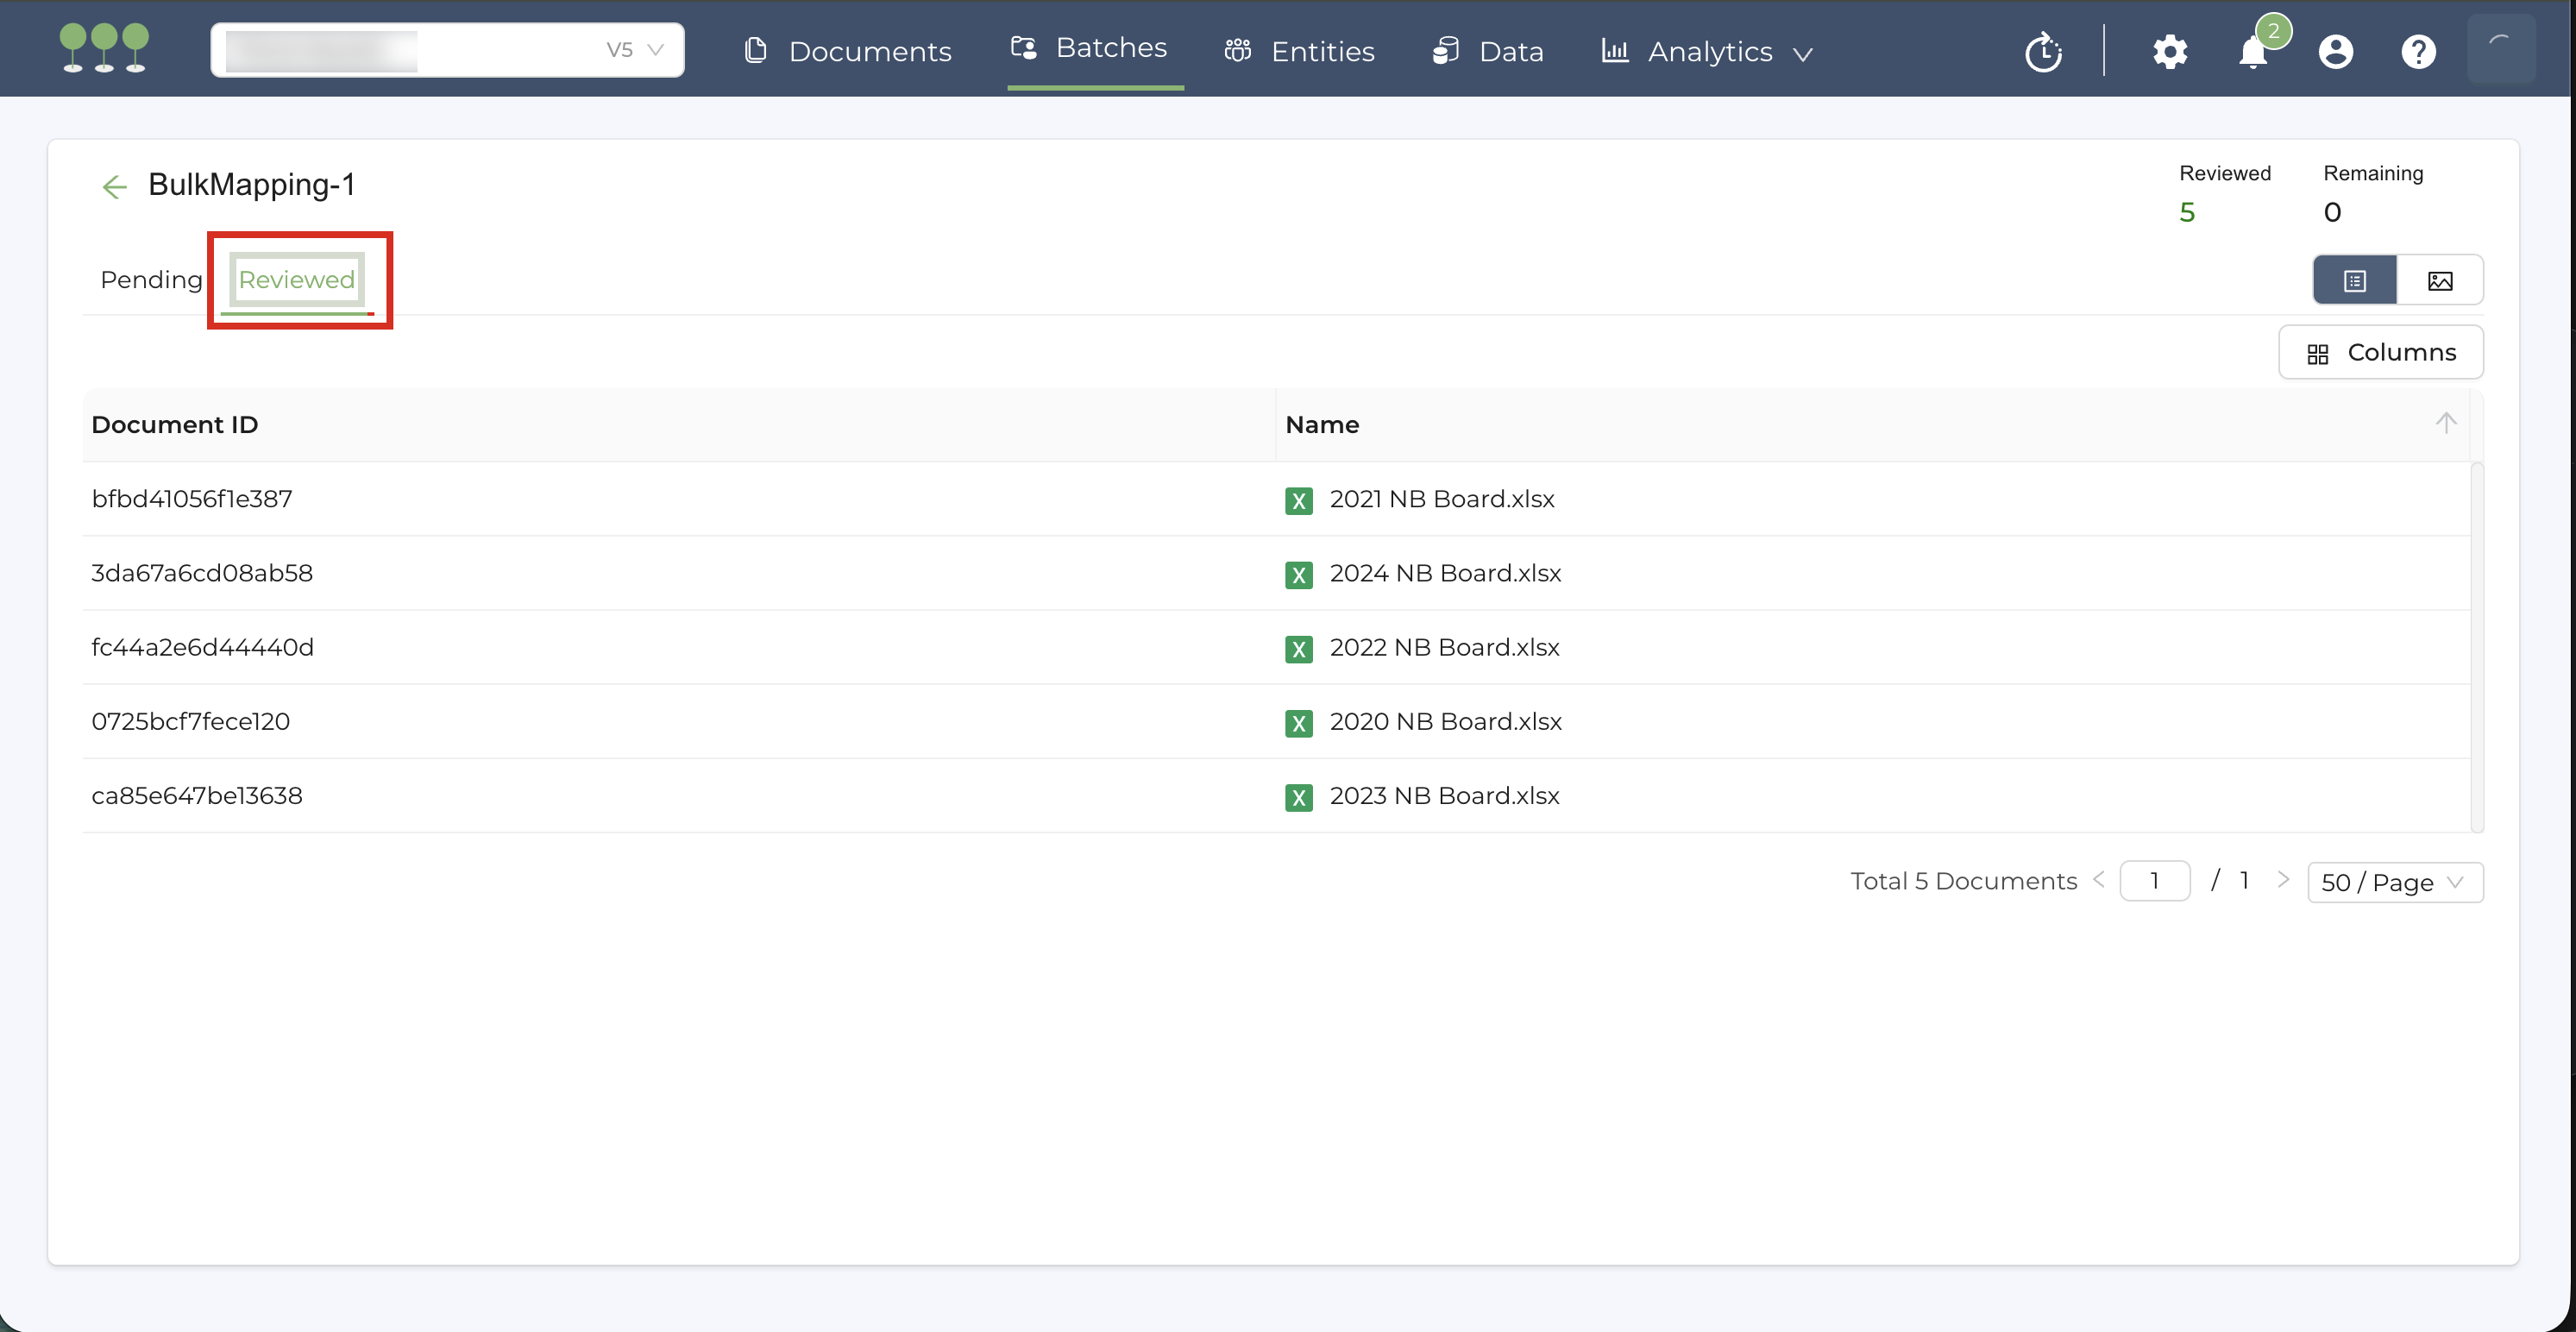The width and height of the screenshot is (2576, 1332).
Task: Open the Columns button
Action: pyautogui.click(x=2380, y=353)
